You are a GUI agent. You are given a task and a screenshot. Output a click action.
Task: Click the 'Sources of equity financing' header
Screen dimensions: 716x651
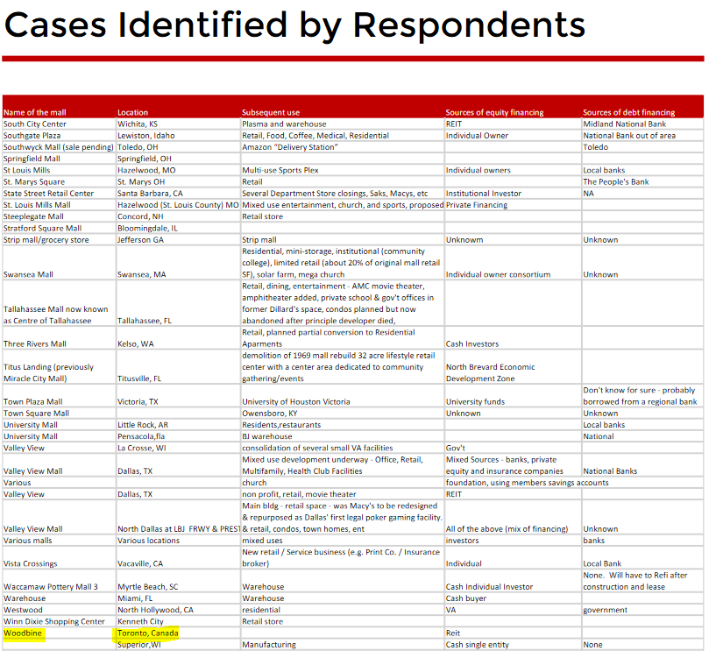pos(494,112)
